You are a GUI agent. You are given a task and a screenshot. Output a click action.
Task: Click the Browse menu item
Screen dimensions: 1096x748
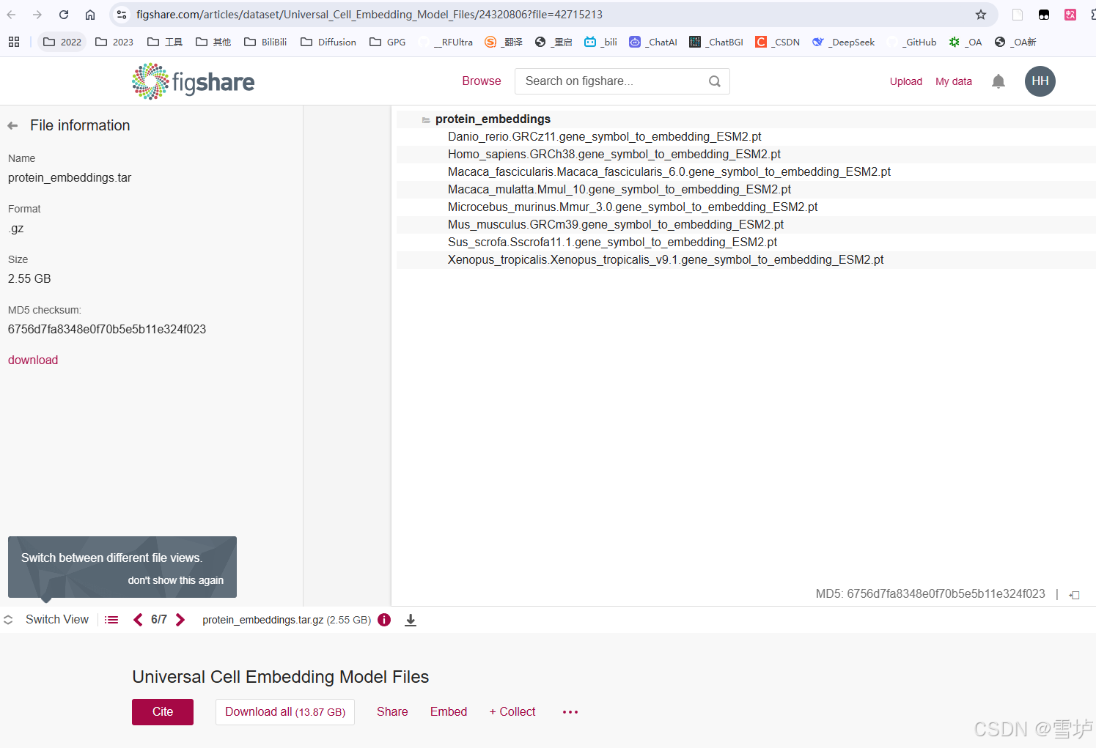482,81
